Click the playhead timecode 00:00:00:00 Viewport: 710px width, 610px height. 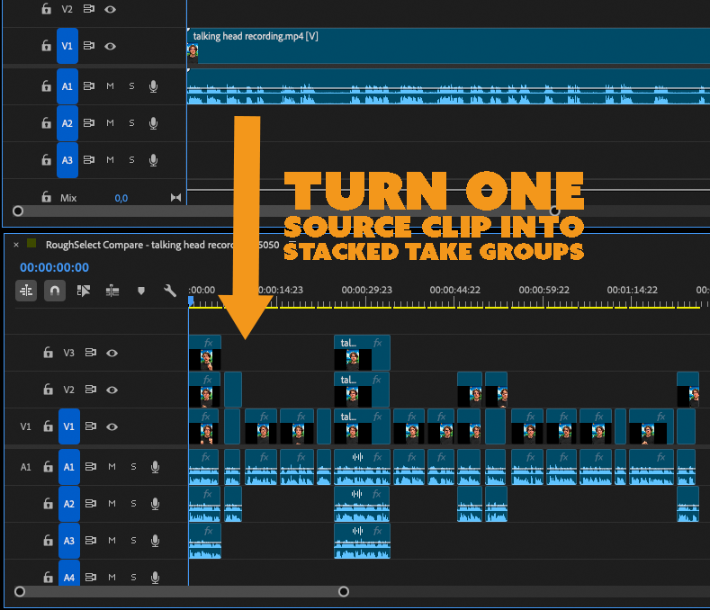54,267
